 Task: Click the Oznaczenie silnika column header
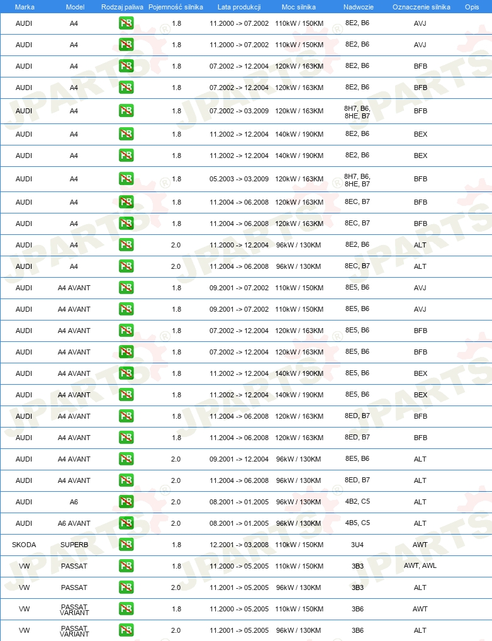click(x=422, y=7)
